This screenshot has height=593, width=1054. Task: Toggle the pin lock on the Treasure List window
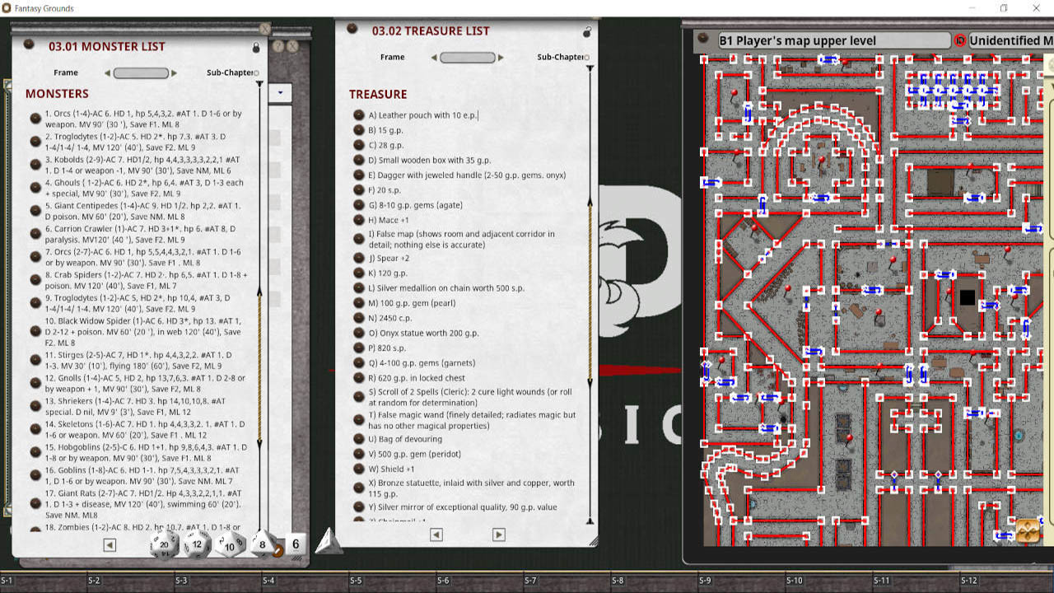[586, 30]
